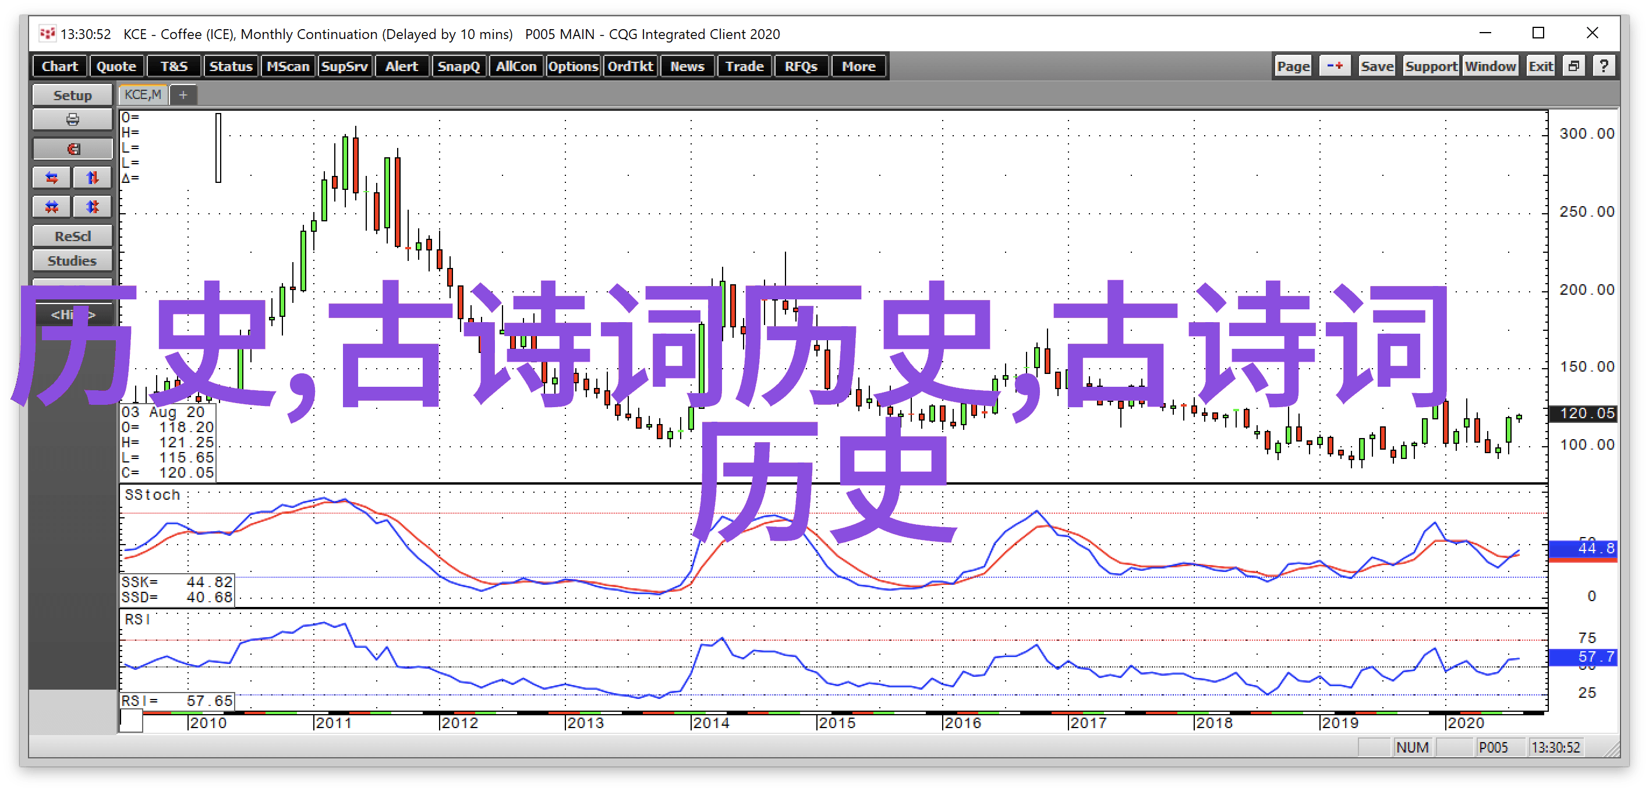Viewport: 1649px width, 791px height.
Task: Click the 13:30:52 status bar clock
Action: tap(1555, 747)
